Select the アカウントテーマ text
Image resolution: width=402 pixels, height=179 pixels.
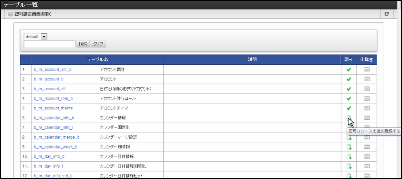pyautogui.click(x=114, y=108)
